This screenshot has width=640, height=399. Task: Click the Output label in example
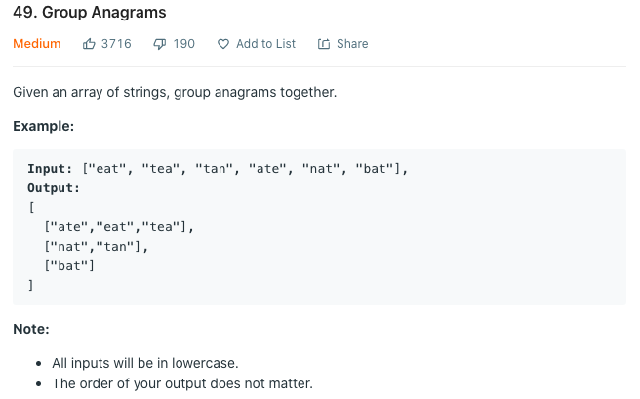[x=54, y=188]
